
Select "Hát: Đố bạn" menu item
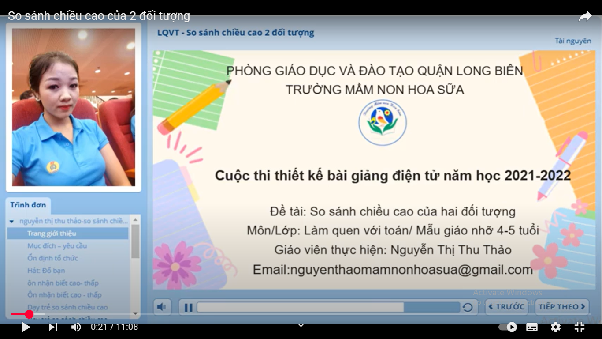[46, 271]
